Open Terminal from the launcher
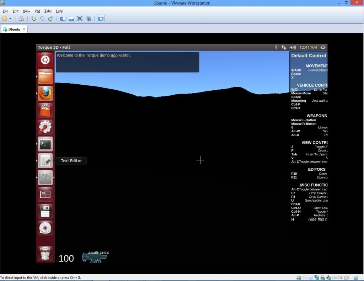This screenshot has width=364, height=281. coord(45,144)
